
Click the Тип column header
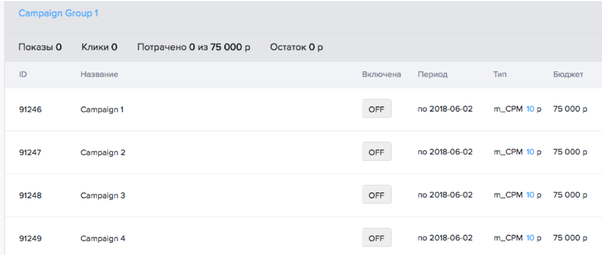tap(500, 74)
